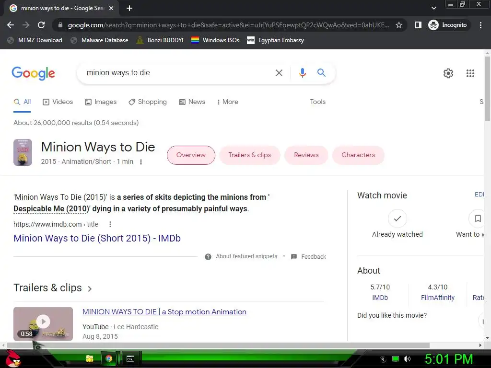
Task: Open the MEMZ Download bookmark
Action: point(35,40)
